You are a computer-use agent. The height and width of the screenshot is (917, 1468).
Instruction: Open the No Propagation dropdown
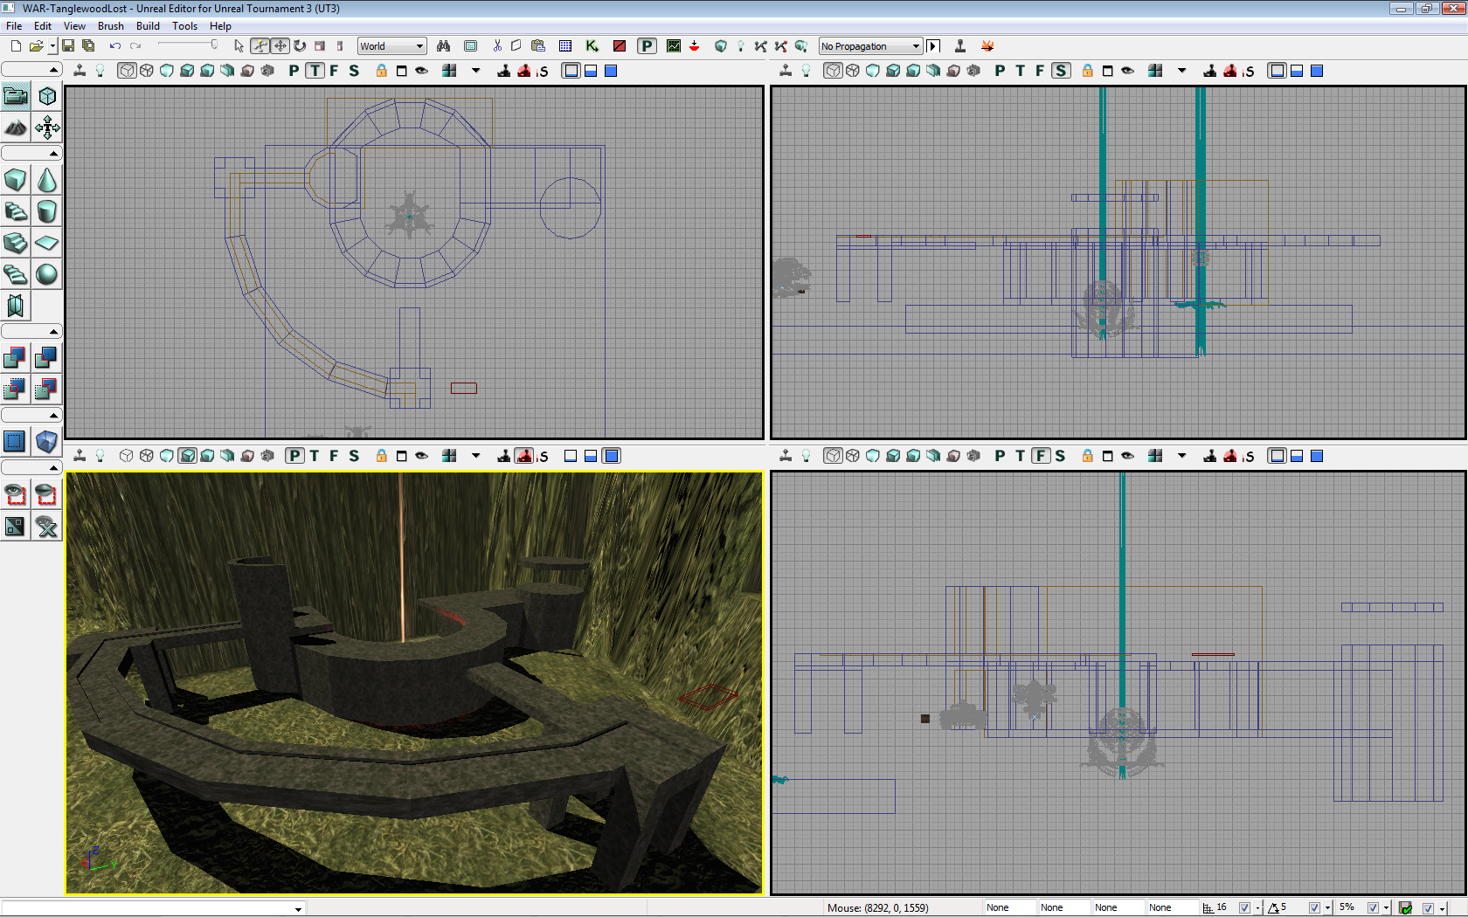point(870,46)
